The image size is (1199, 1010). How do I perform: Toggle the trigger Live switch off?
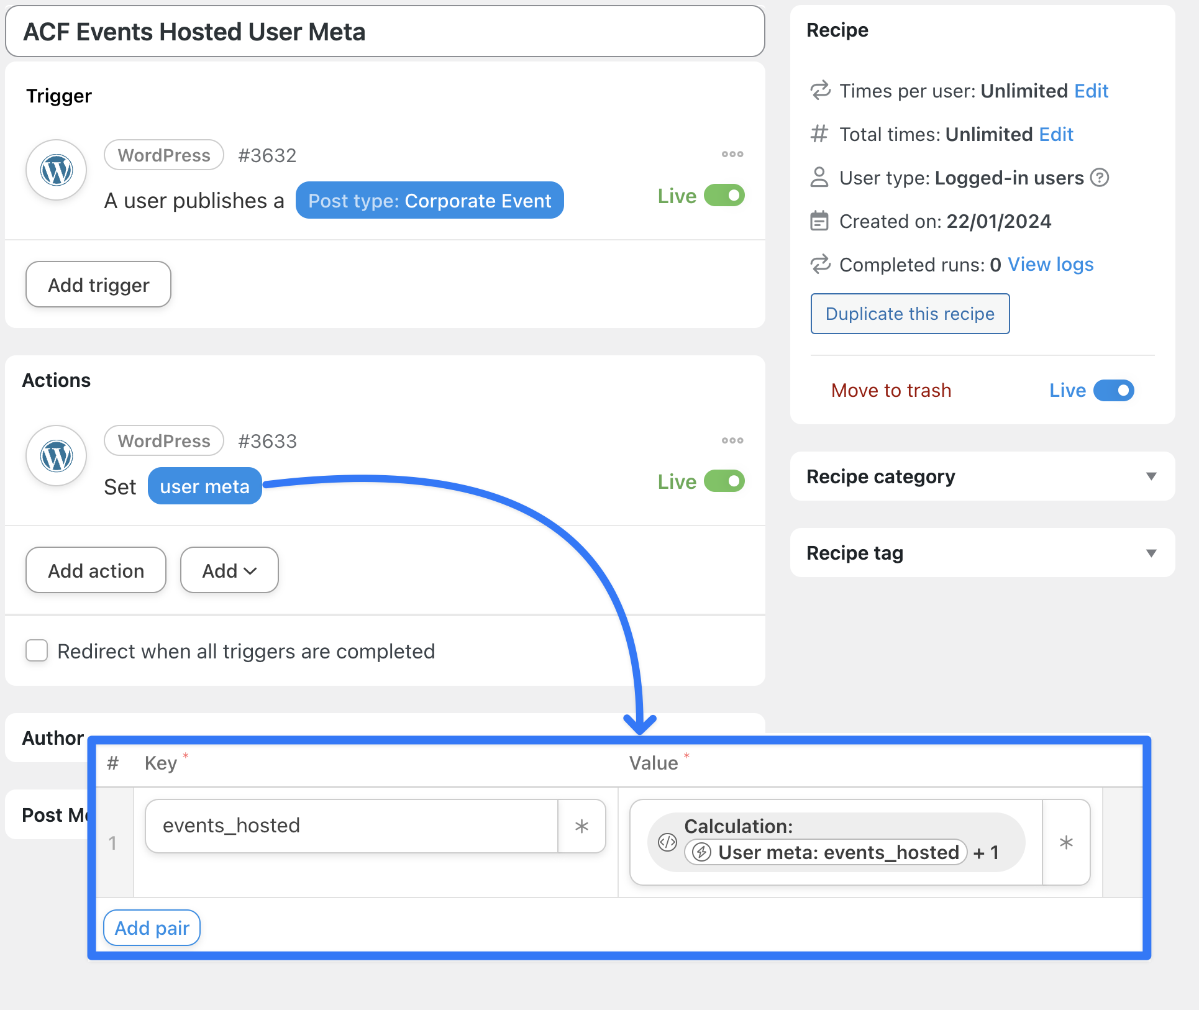point(724,196)
